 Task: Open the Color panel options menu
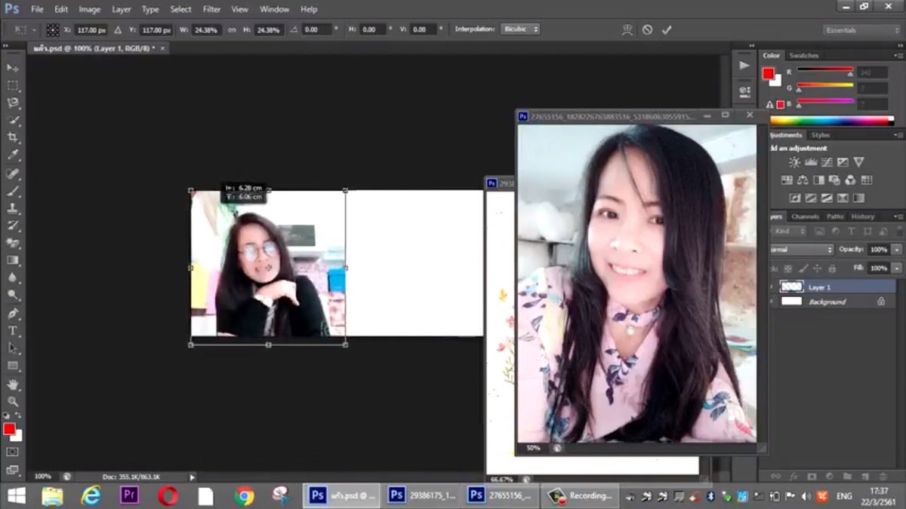point(899,56)
